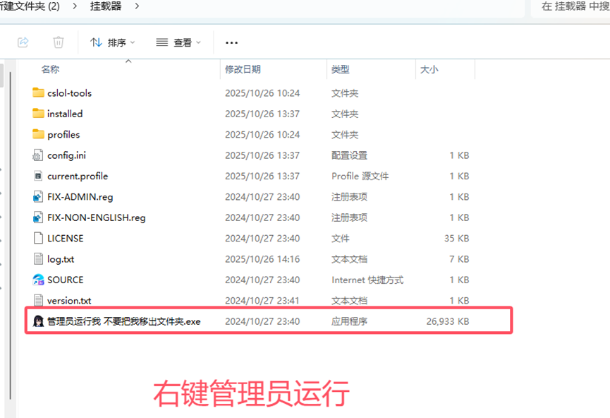Click the FIX-ADMIN.reg registry file icon

pos(38,196)
